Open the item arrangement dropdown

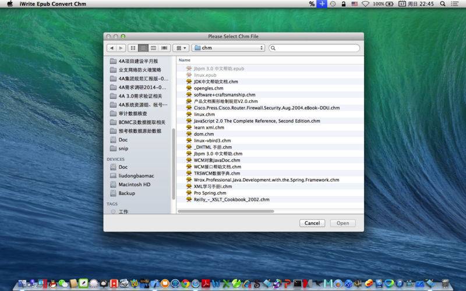coord(181,48)
